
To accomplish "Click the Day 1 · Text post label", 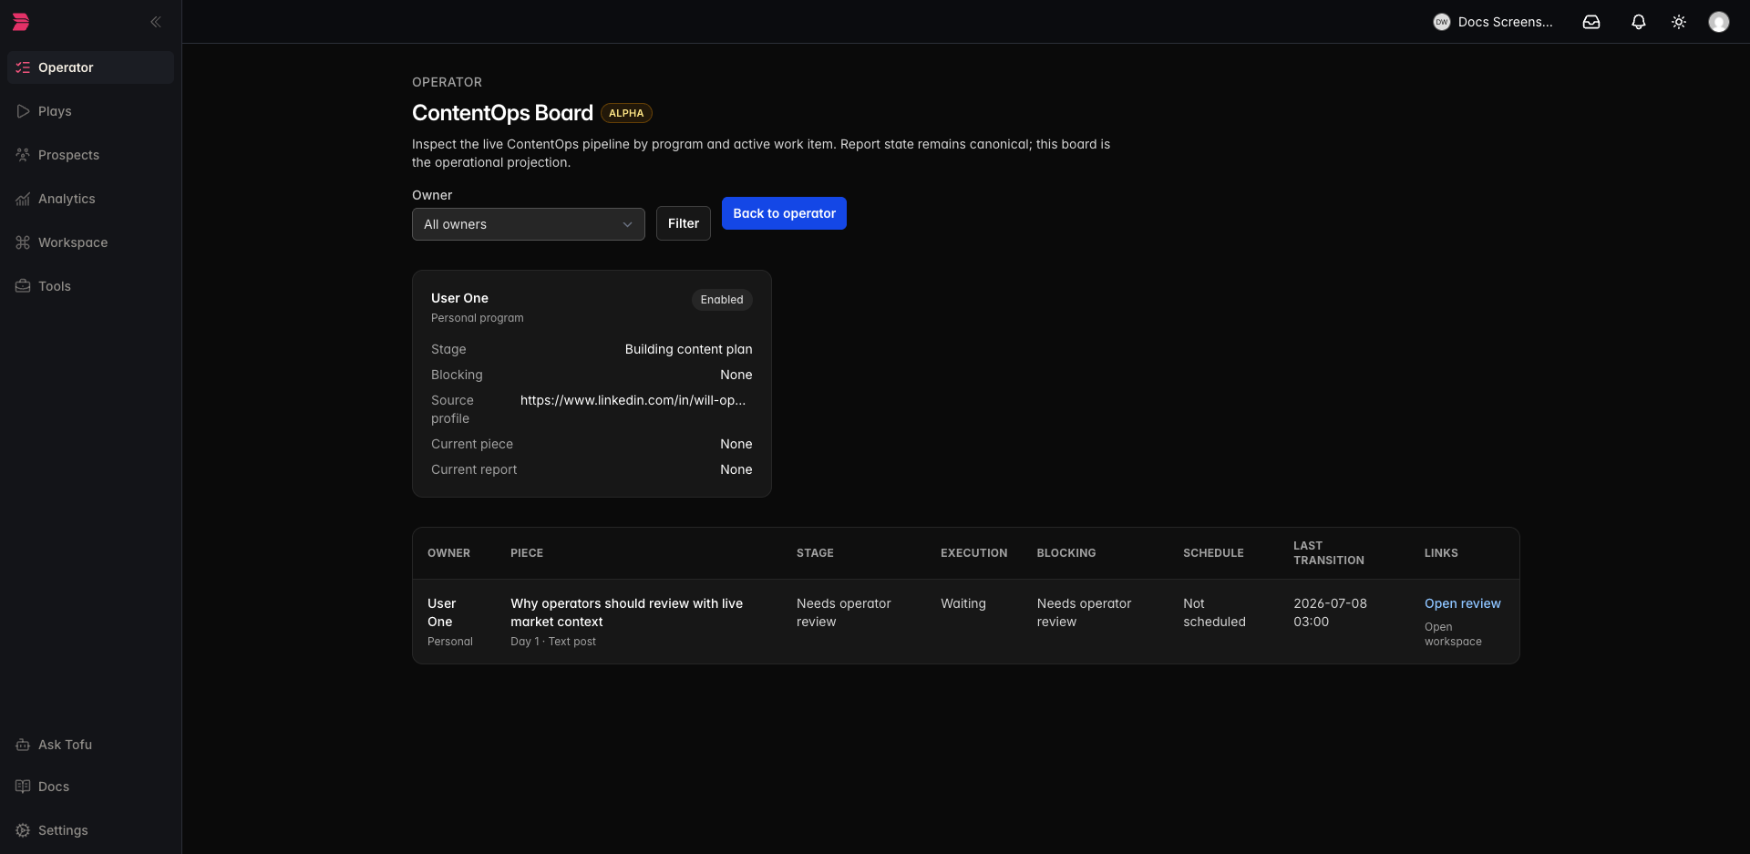I will pyautogui.click(x=553, y=642).
